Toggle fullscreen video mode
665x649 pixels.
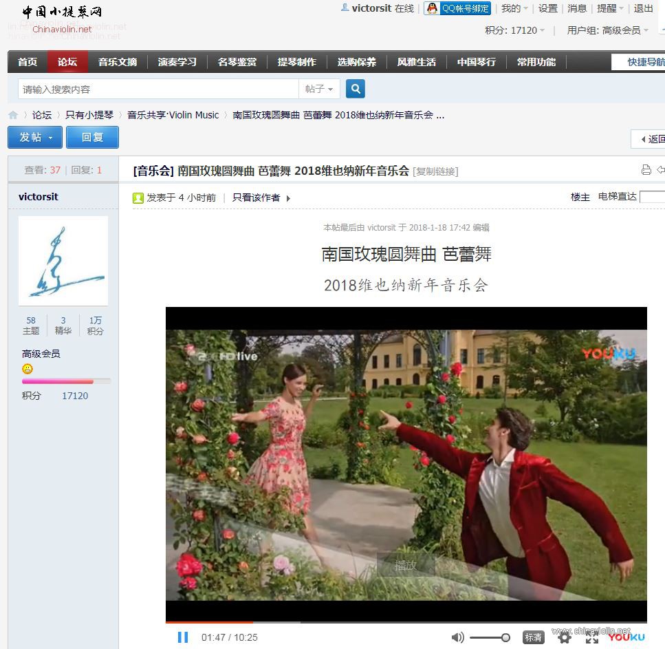pos(592,637)
